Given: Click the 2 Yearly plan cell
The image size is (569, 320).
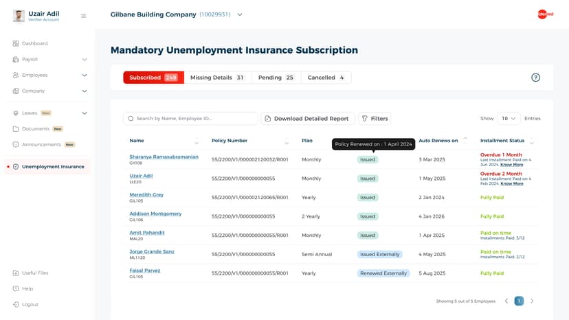Looking at the screenshot, I should coord(311,216).
